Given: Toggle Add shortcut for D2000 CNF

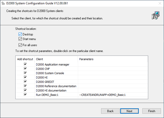Looking at the screenshot, I should (25, 69).
